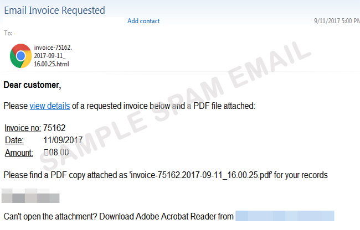The image size is (360, 230).
Task: Select the underlined Date: label
Action: click(x=14, y=140)
